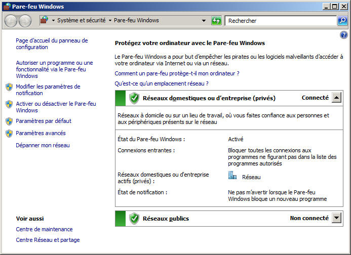Click shield icon beside Modifier les paramètres de notification
Screen dimensions: 351x255
tap(9, 87)
